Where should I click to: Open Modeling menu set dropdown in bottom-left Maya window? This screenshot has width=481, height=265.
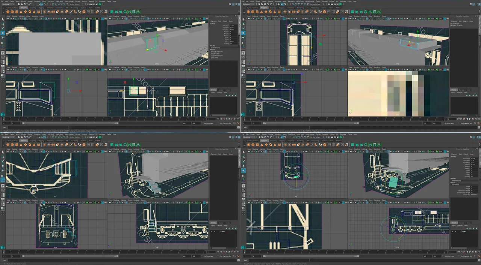click(x=8, y=136)
